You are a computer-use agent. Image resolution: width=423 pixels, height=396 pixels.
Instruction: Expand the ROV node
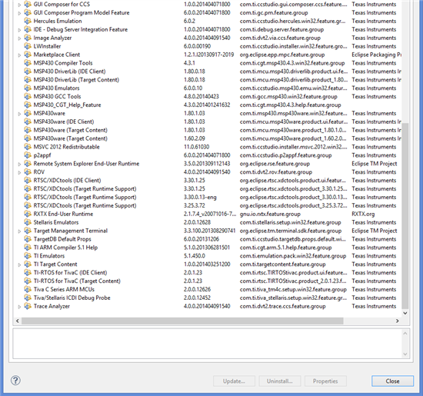click(19, 172)
